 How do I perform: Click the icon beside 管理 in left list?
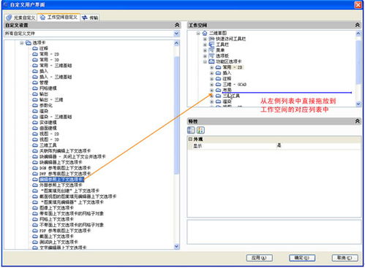click(x=35, y=83)
